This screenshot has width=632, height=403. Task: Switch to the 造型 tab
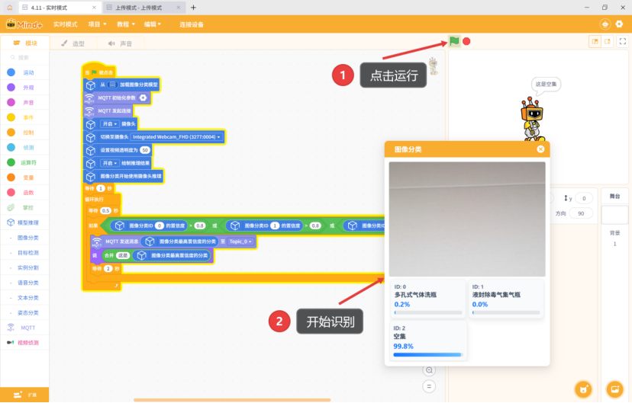(75, 43)
